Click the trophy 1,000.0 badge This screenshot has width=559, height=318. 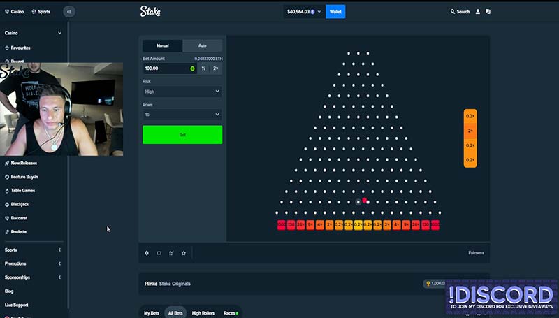[435, 284]
